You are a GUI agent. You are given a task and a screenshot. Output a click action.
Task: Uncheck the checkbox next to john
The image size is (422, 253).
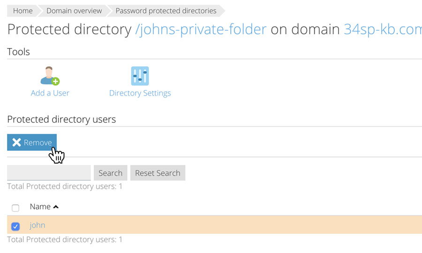coord(15,226)
